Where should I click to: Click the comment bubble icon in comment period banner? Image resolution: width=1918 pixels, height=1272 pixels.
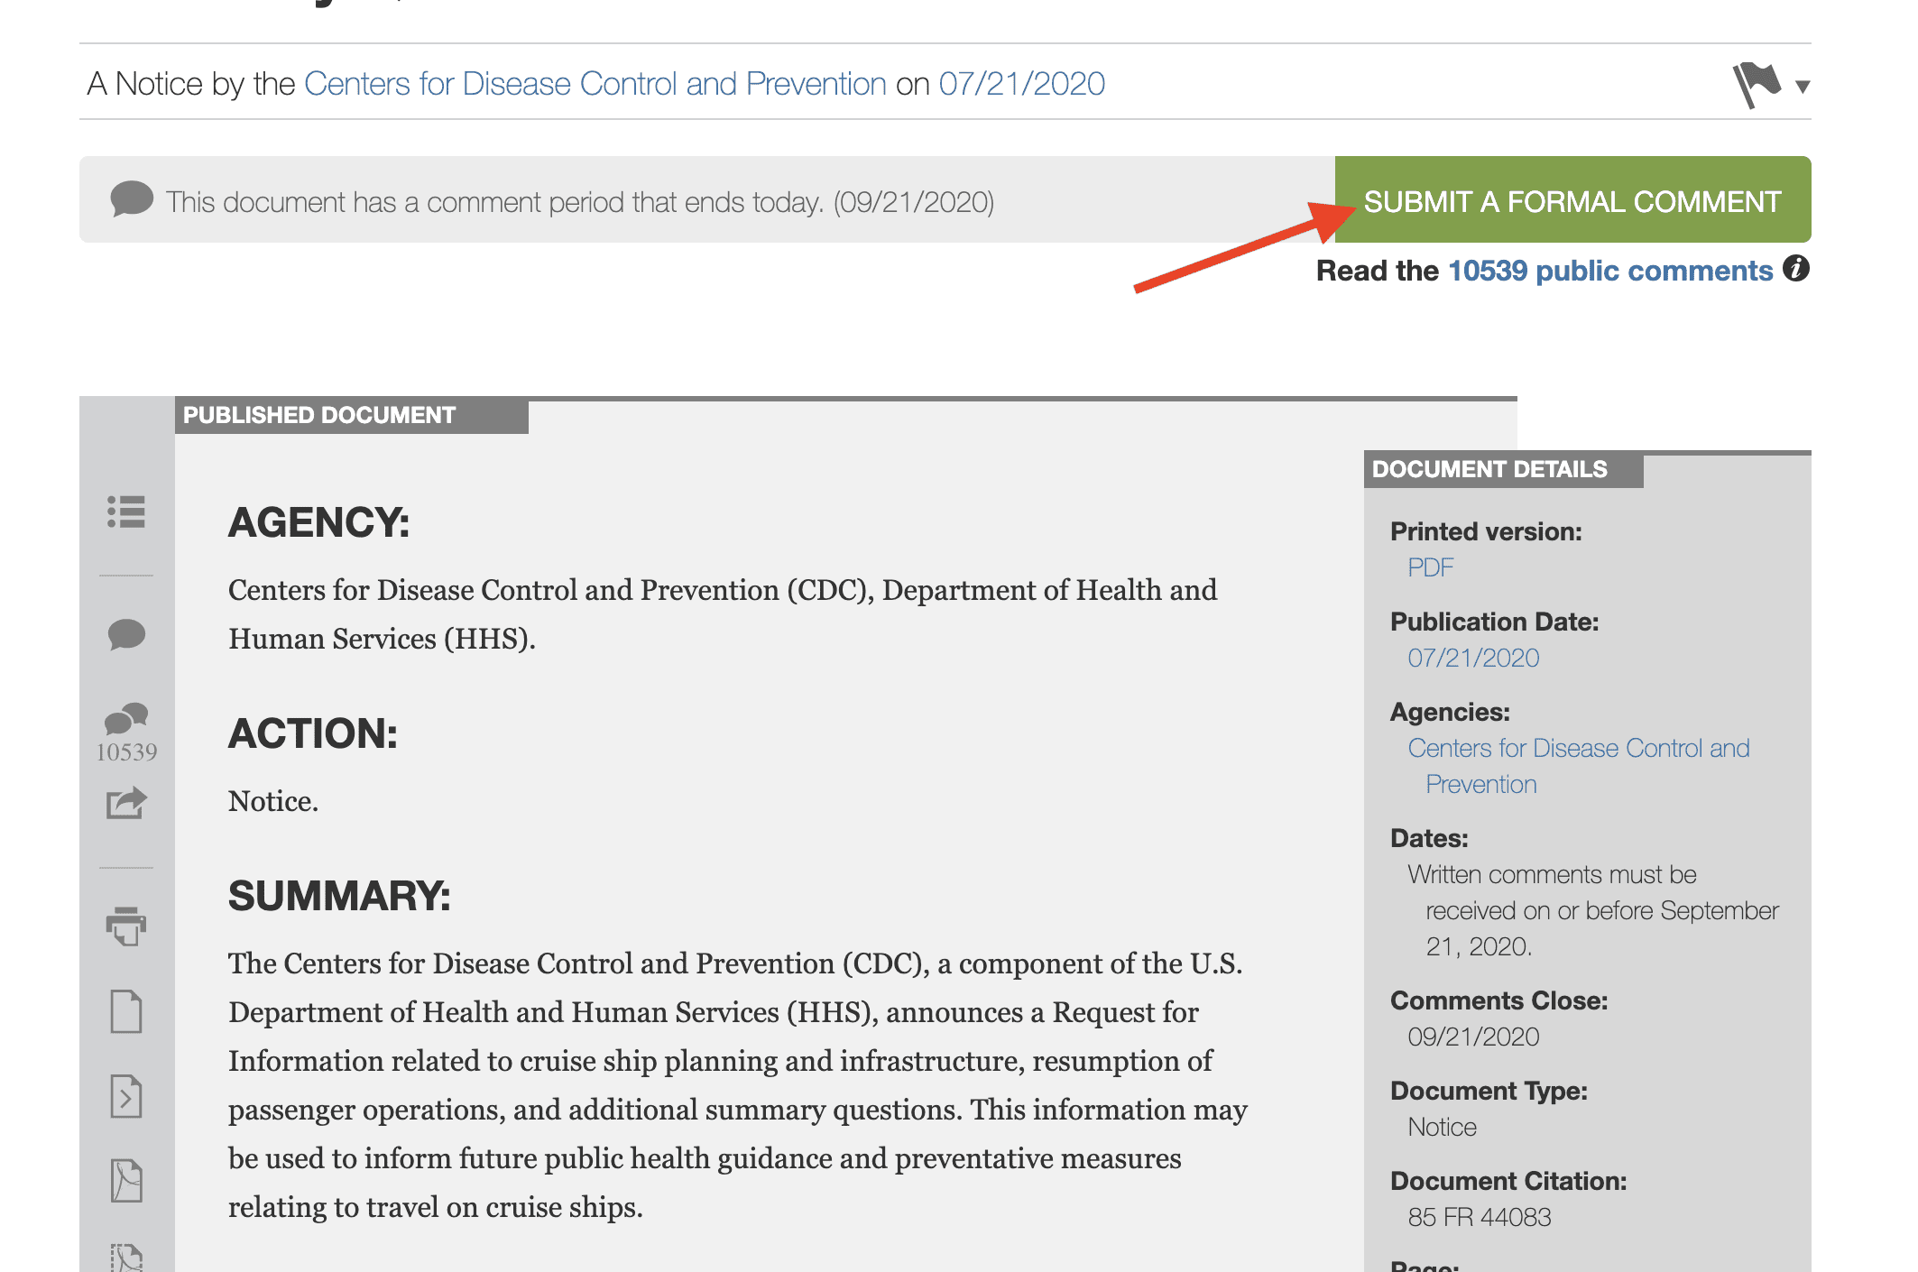pos(132,199)
